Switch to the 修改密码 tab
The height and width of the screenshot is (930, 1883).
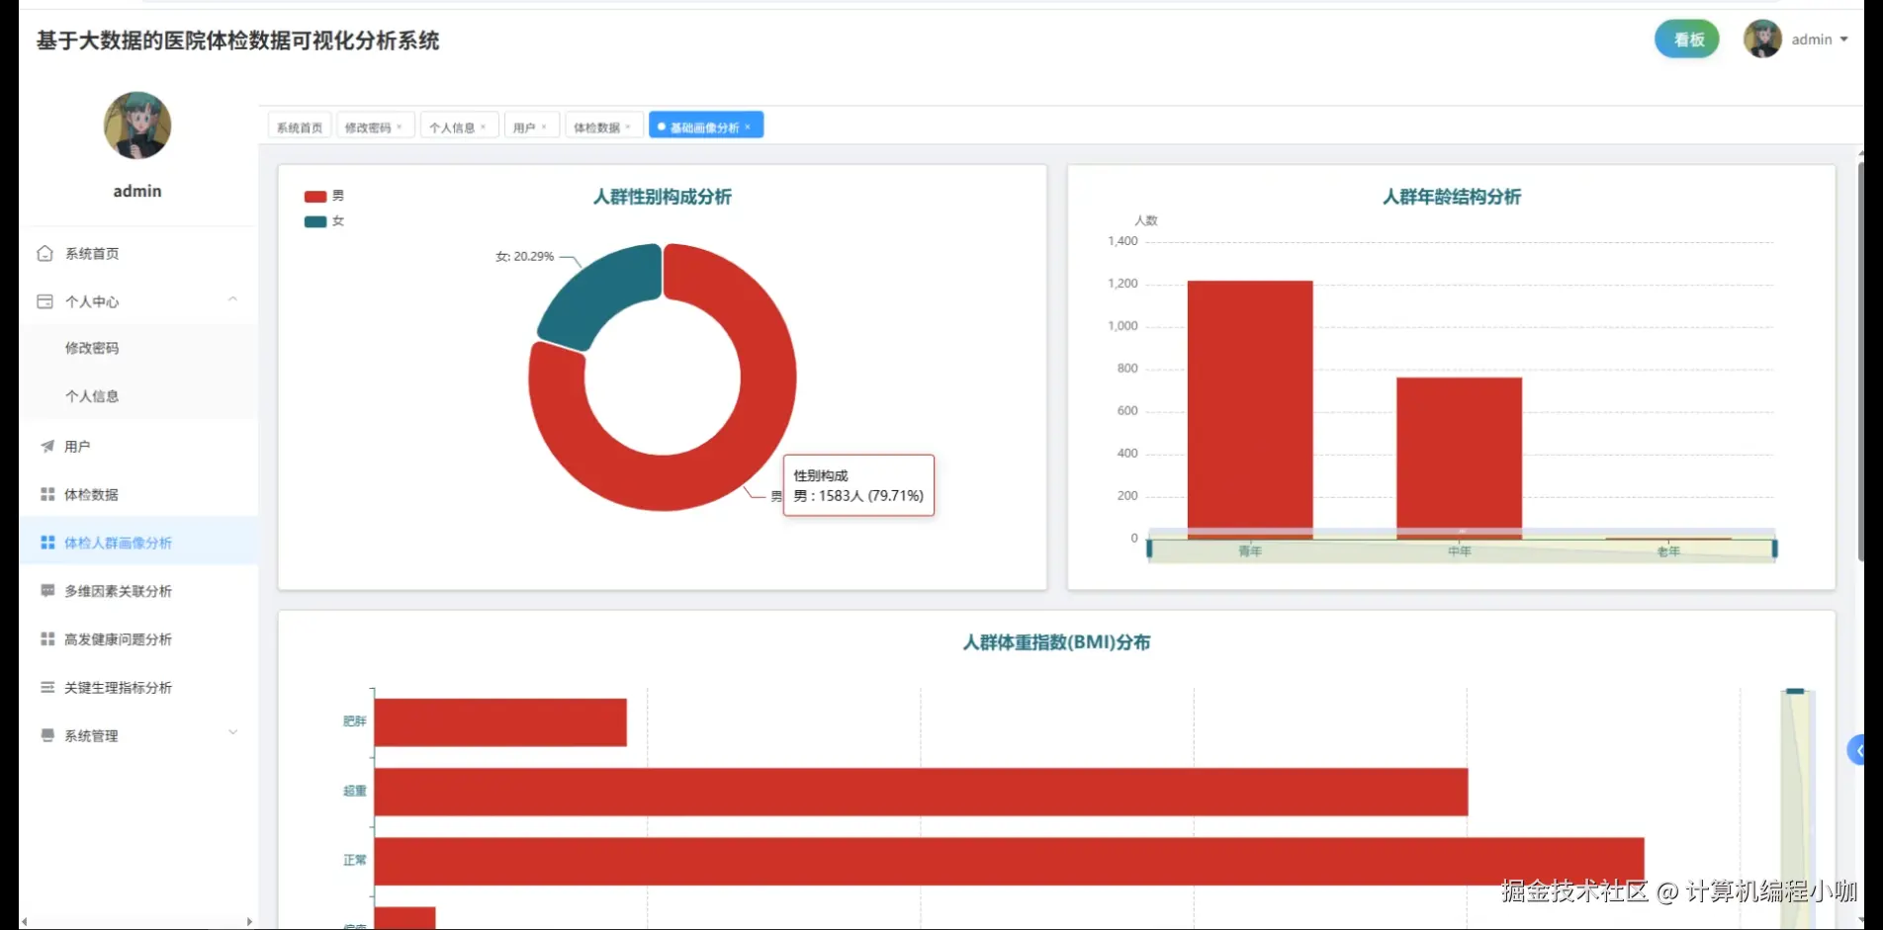367,127
